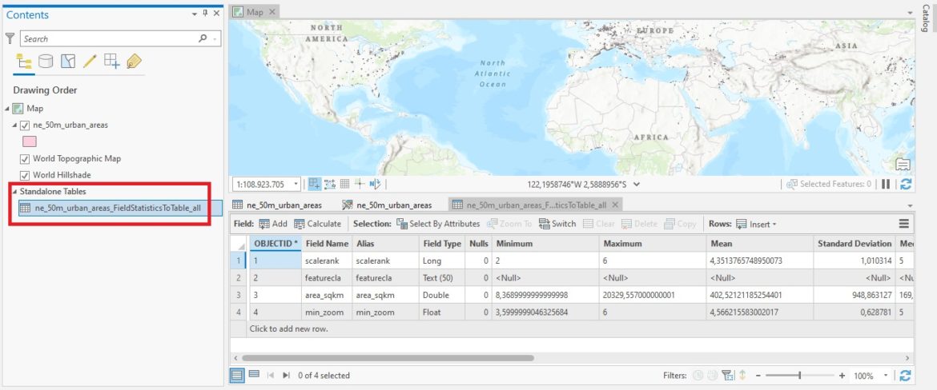Open the table zoom percentage dropdown
The width and height of the screenshot is (937, 390).
click(886, 376)
